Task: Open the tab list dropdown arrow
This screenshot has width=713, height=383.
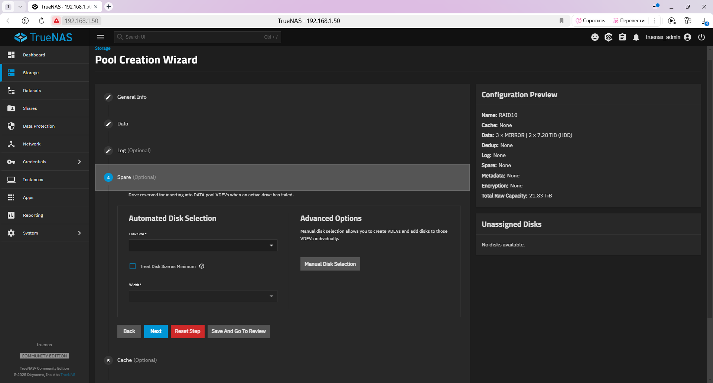Action: coord(20,7)
